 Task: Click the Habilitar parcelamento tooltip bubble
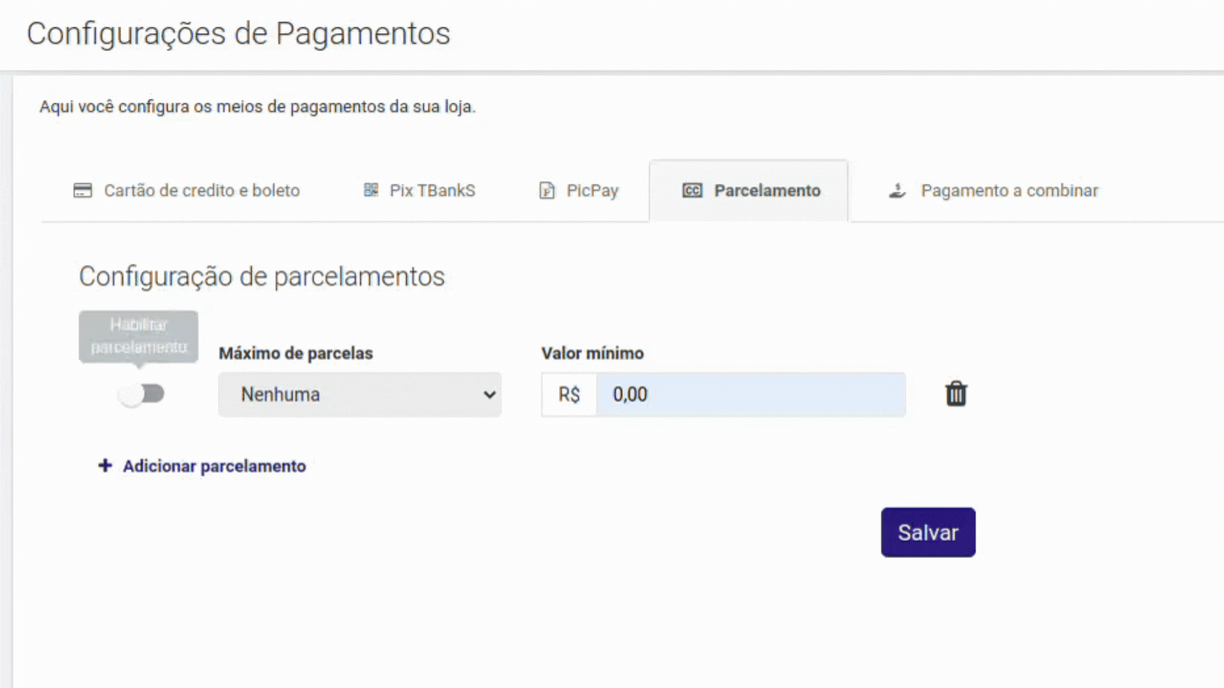point(138,336)
